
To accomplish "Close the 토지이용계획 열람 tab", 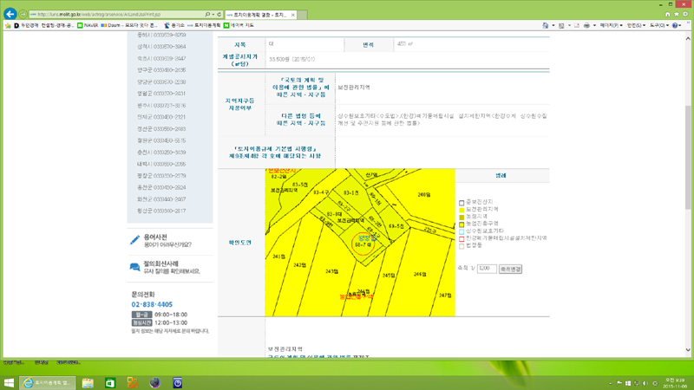I will click(x=292, y=15).
